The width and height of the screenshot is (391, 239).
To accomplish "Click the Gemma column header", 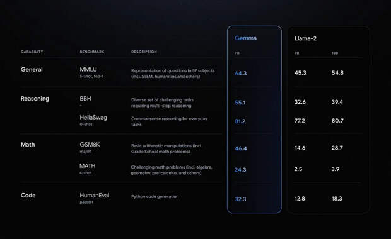I will point(245,38).
